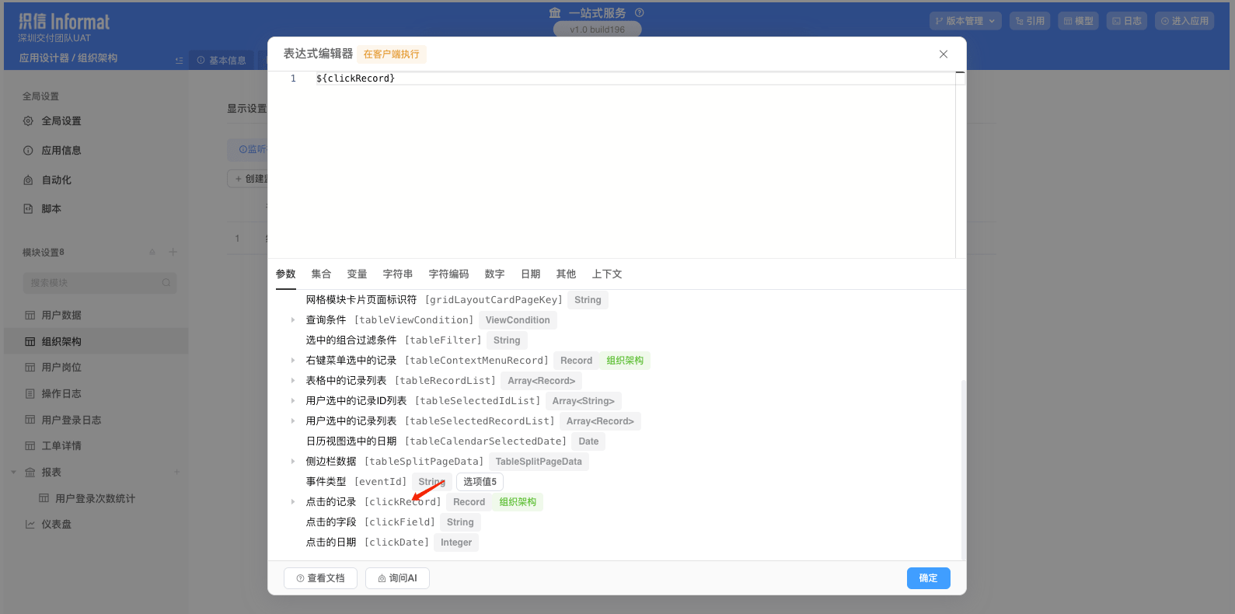Switch to the 字符串 tab
Image resolution: width=1235 pixels, height=614 pixels.
397,274
